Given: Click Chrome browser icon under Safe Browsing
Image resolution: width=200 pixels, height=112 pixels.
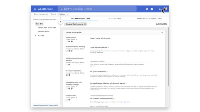Looking at the screenshot, I should (x=69, y=41).
